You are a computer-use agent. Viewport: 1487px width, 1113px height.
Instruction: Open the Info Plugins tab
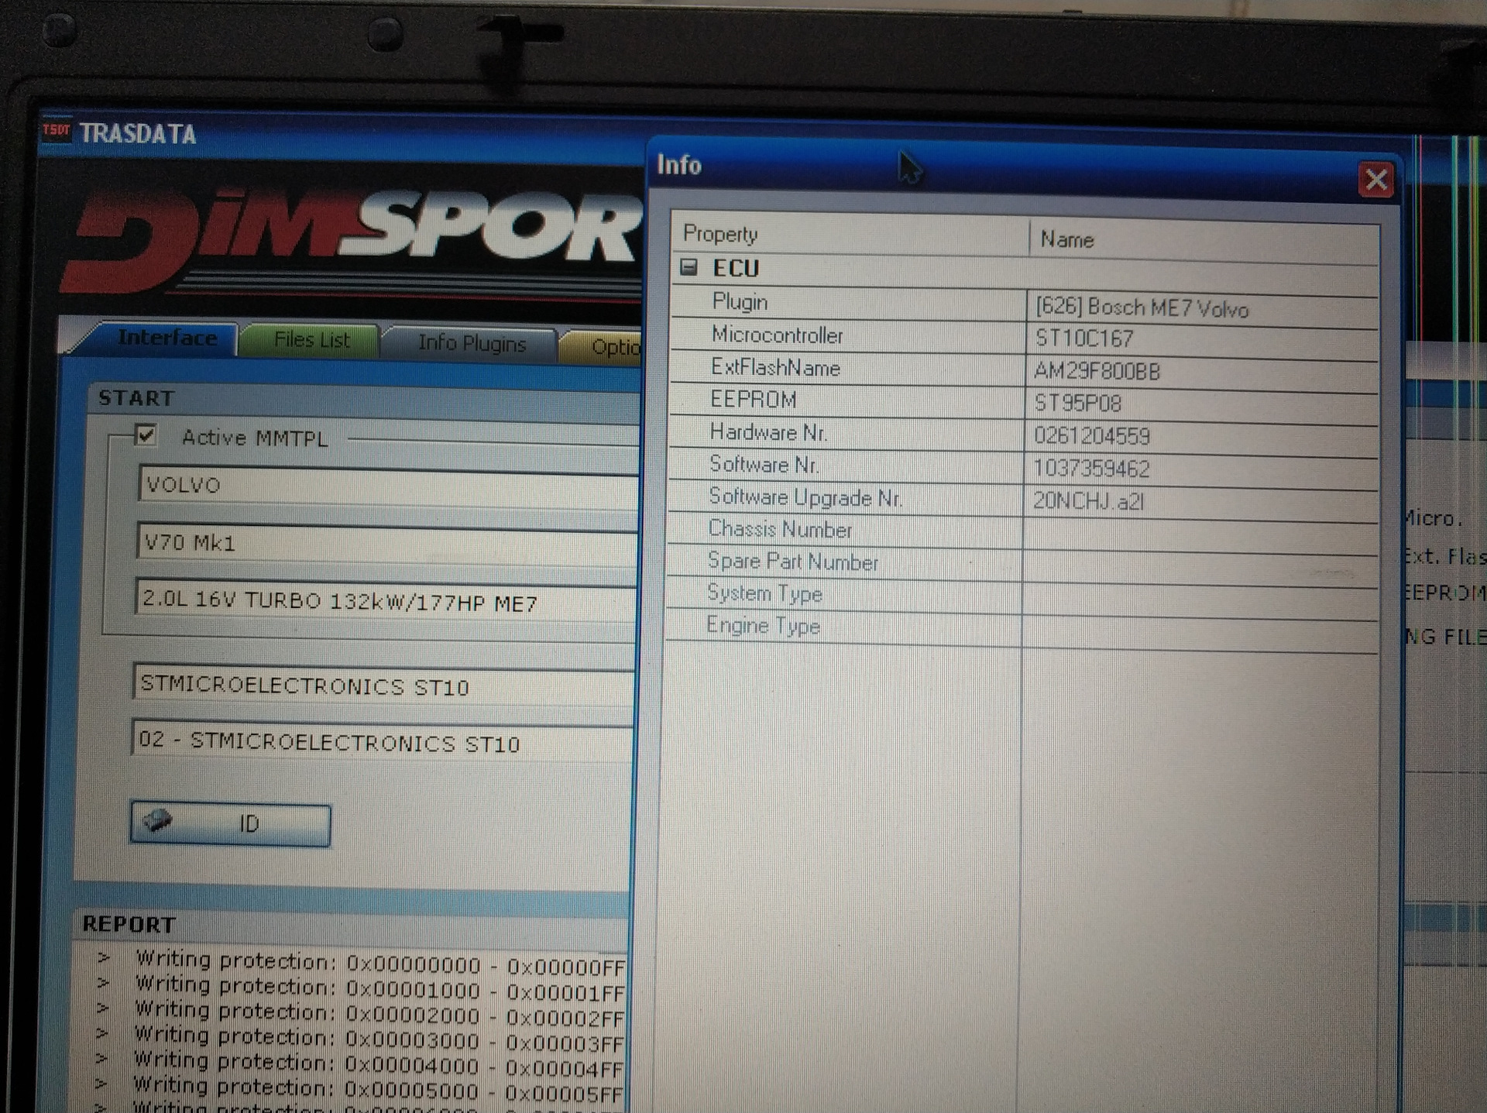pos(471,343)
